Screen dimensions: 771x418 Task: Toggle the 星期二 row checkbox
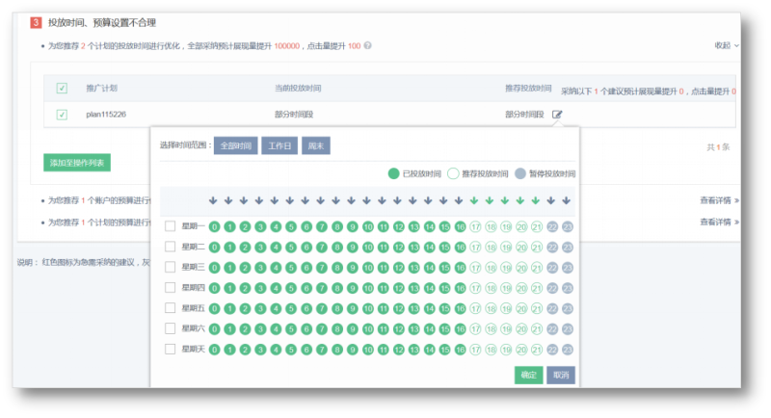[x=171, y=247]
